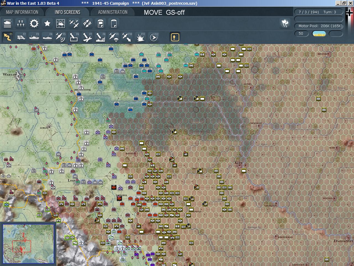The height and width of the screenshot is (266, 354).
Task: Click the gear icon in the info toolbar
Action: point(34,24)
